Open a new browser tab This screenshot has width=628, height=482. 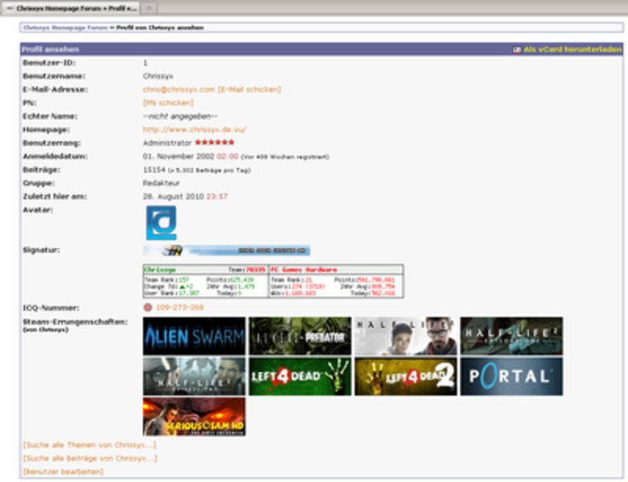tap(148, 8)
